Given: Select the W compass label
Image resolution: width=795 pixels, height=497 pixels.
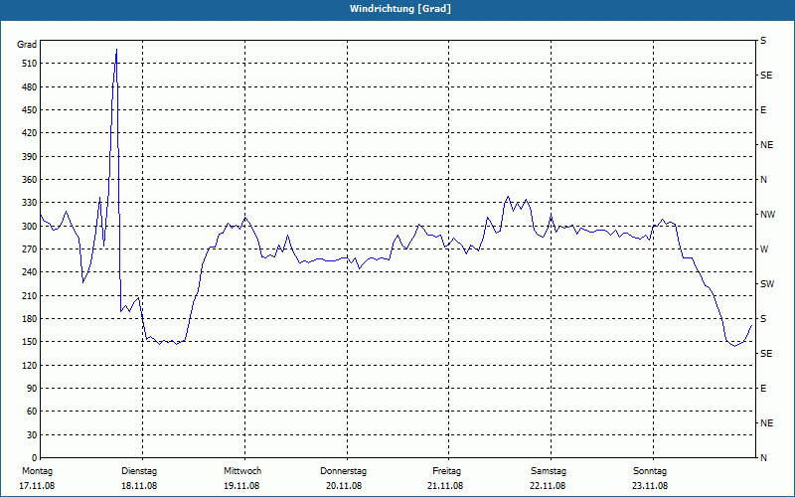Looking at the screenshot, I should click(764, 249).
